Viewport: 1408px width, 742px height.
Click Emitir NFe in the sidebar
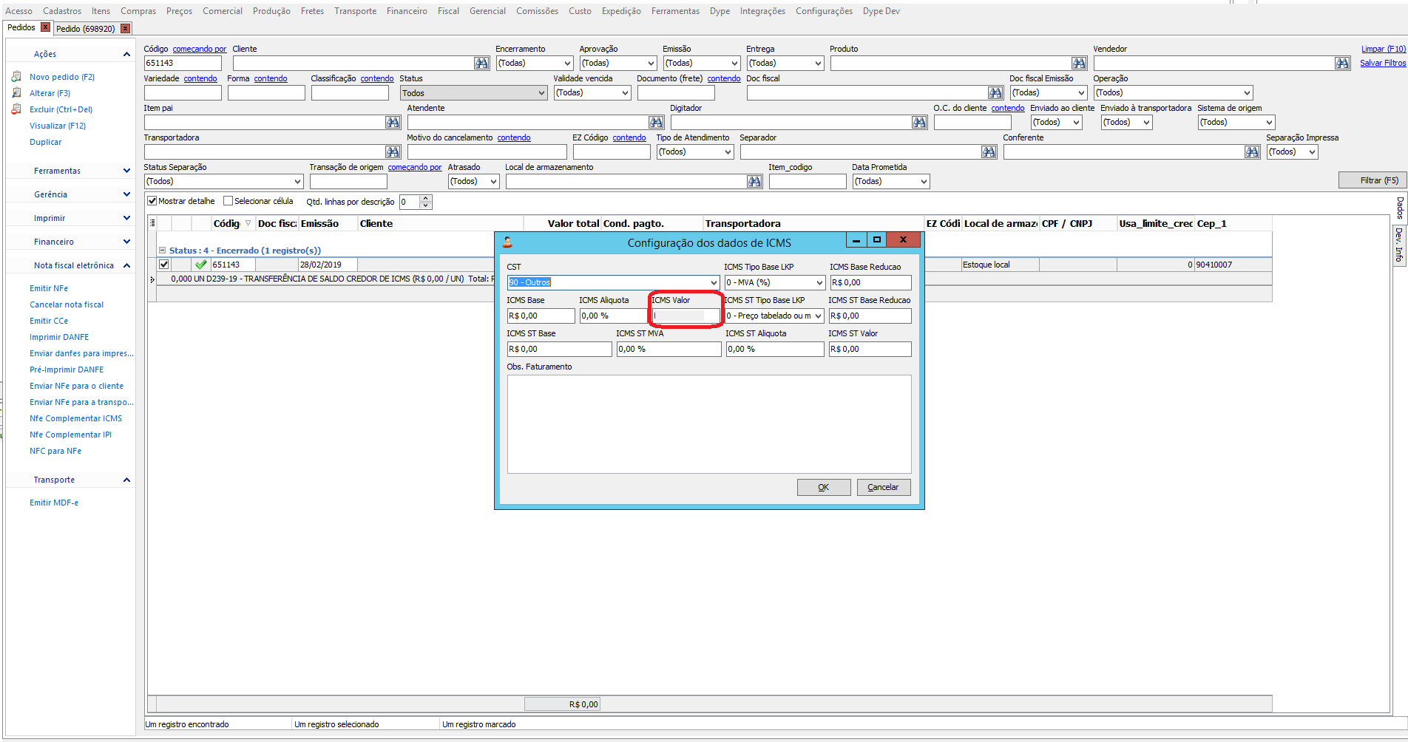(49, 288)
